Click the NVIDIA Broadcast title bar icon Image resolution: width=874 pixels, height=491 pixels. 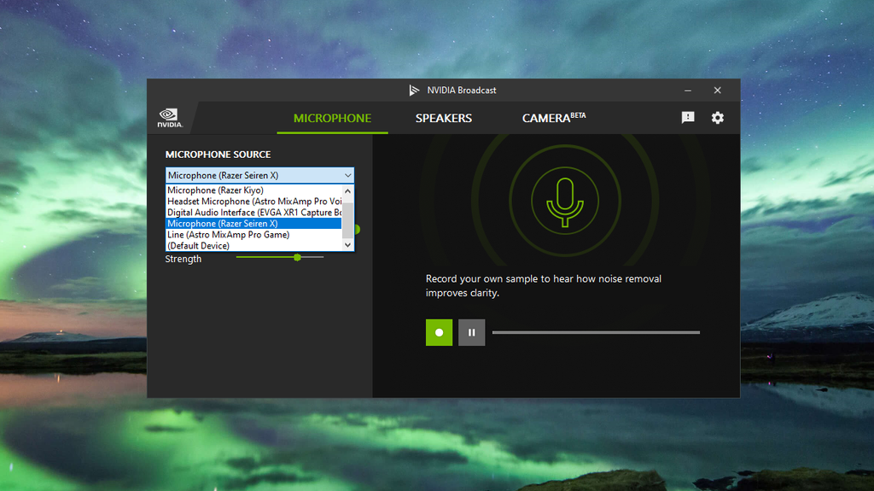point(414,91)
